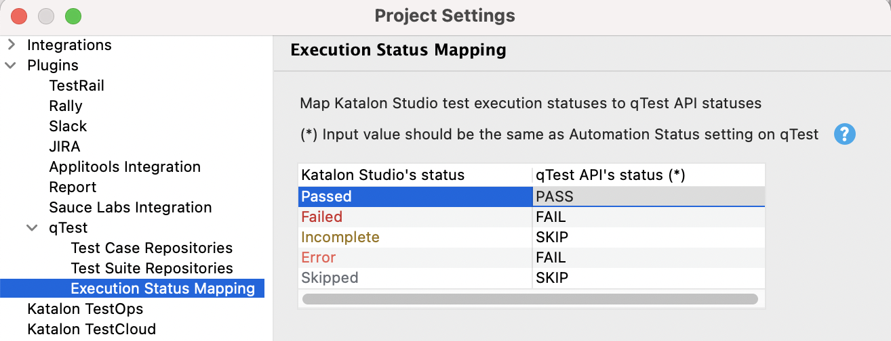Select Rally in the sidebar
Viewport: 891px width, 341px height.
[66, 106]
